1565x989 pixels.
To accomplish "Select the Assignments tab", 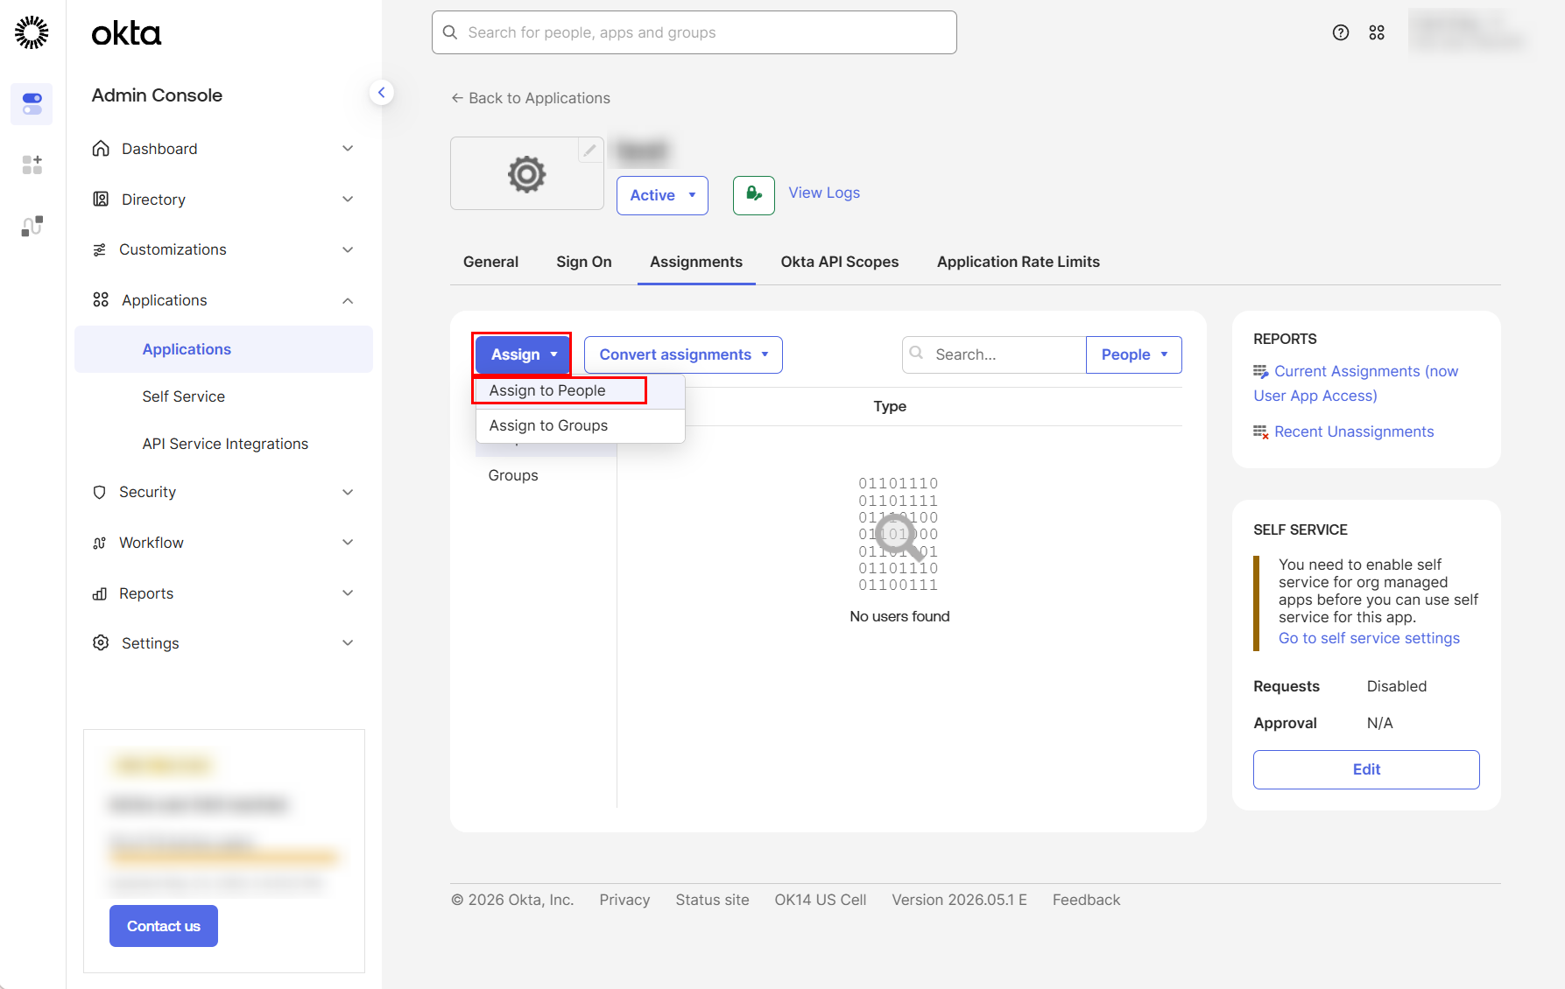I will pyautogui.click(x=696, y=262).
